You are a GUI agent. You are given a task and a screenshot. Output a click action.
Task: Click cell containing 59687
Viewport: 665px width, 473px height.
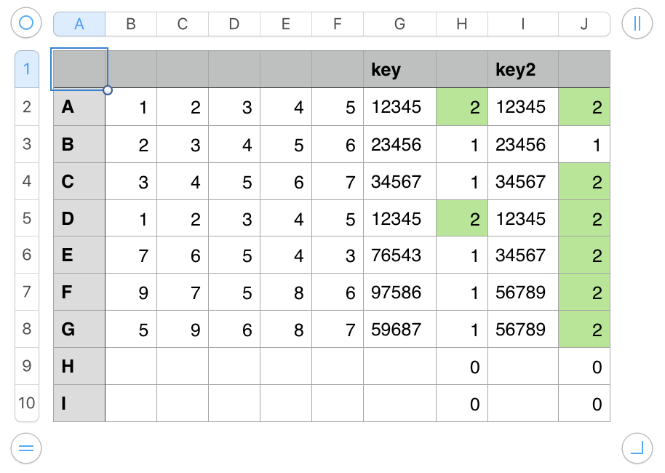point(399,330)
